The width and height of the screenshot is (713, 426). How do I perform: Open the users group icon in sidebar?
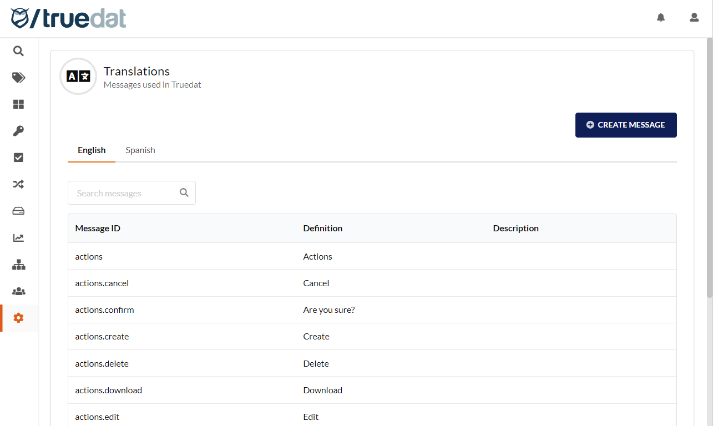click(x=18, y=291)
